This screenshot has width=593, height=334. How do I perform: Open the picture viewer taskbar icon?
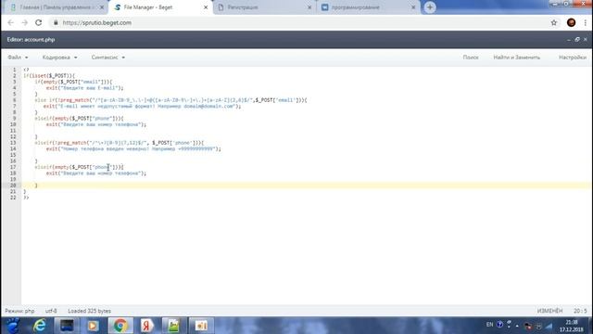[173, 326]
